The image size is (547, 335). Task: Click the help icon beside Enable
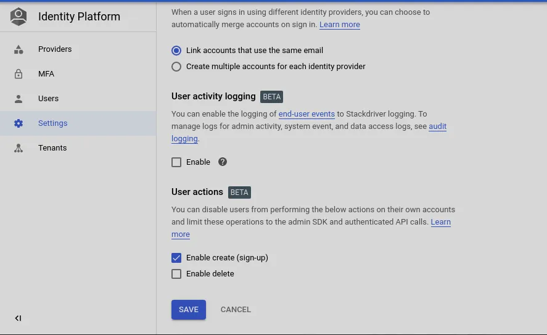point(223,162)
